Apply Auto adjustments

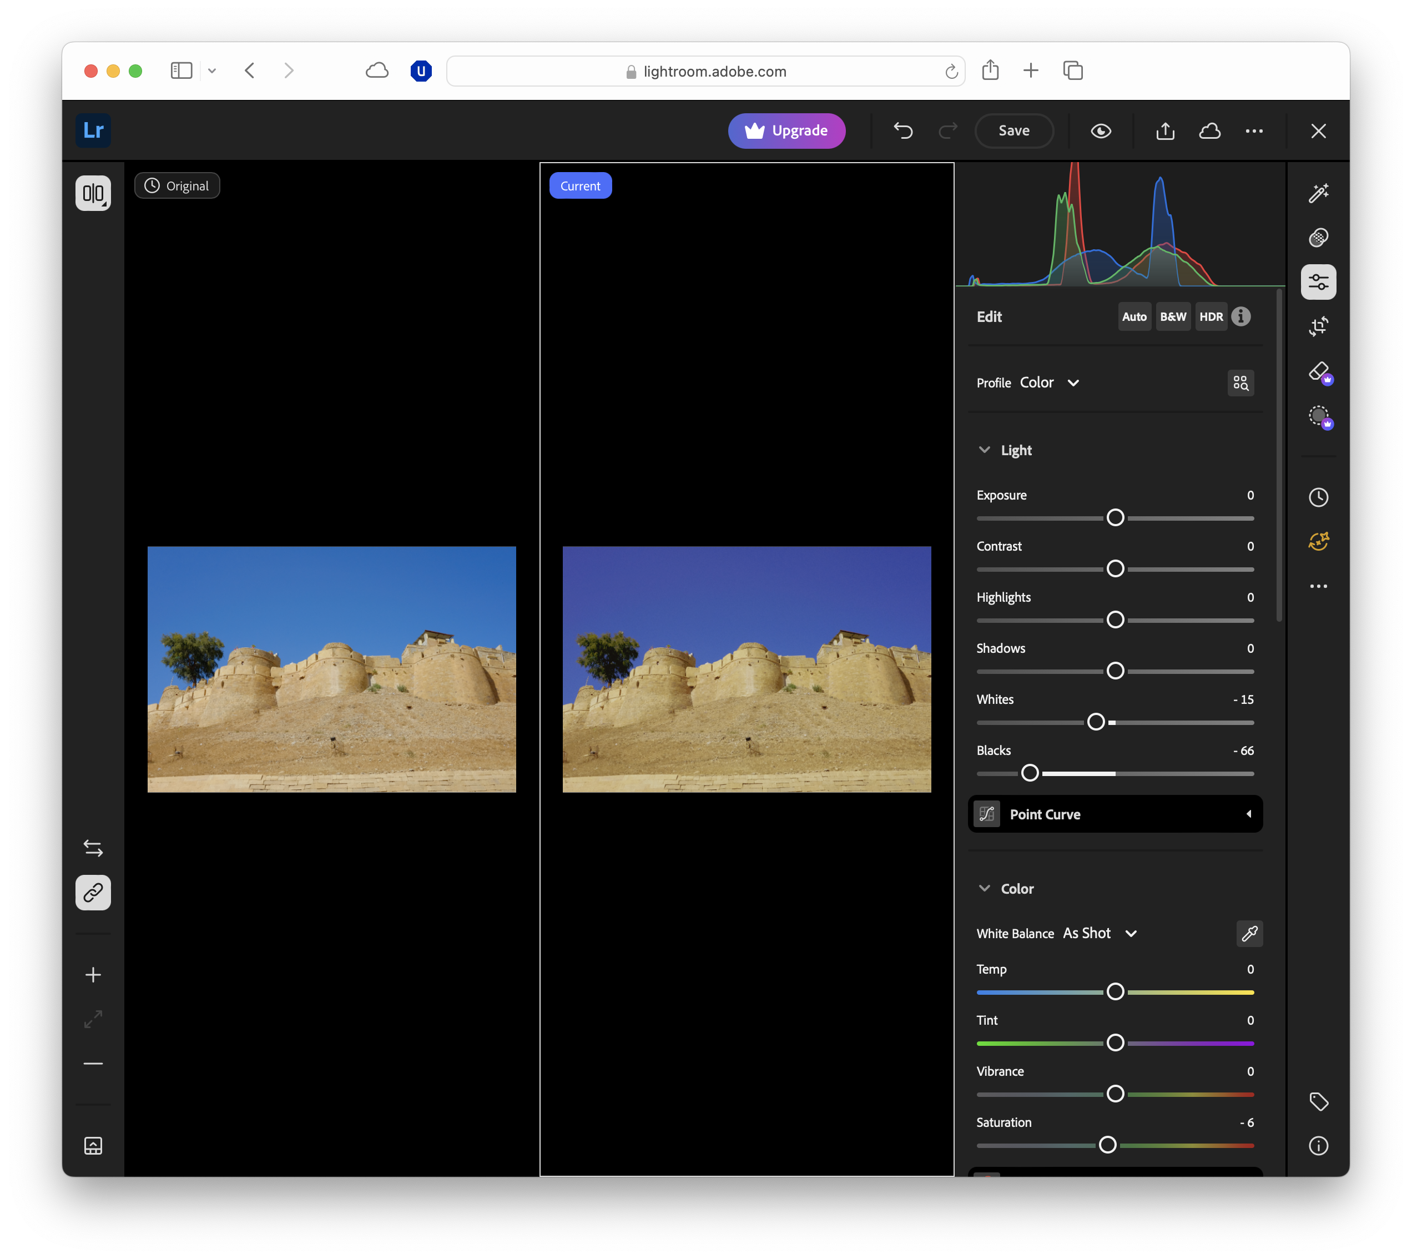pyautogui.click(x=1134, y=317)
